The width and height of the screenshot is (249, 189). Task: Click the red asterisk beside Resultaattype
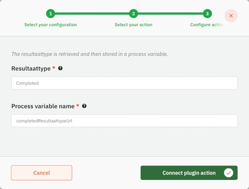54,68
